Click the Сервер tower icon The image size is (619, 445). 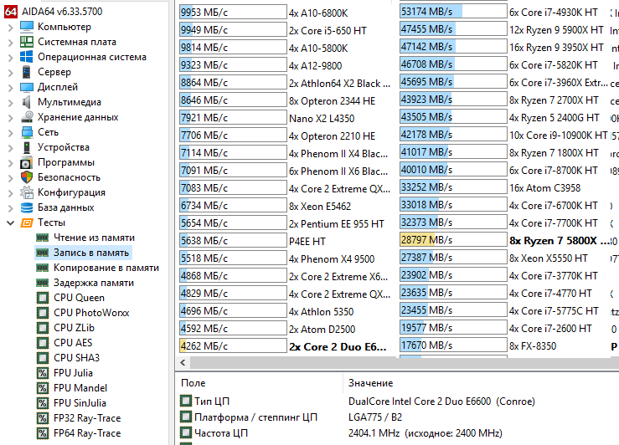pos(27,72)
